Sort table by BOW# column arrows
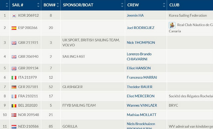Screen dimensions: 213x129 tap(58, 5)
